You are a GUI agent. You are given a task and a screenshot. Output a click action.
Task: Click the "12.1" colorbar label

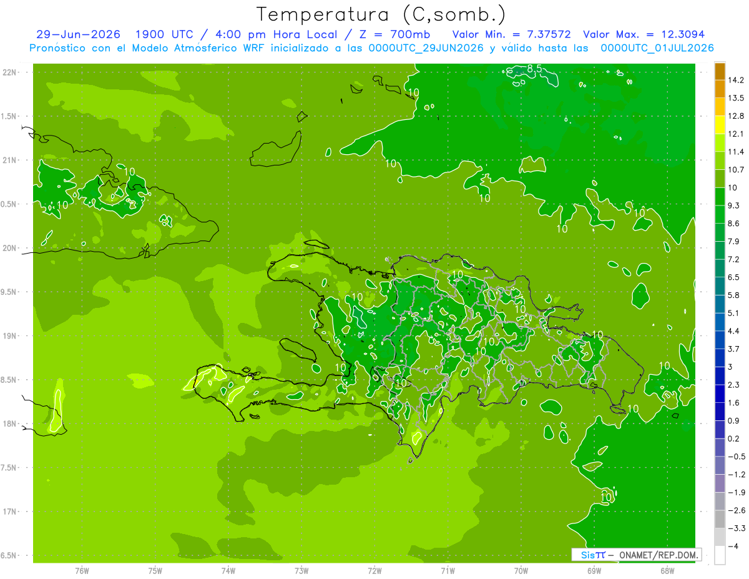click(737, 134)
